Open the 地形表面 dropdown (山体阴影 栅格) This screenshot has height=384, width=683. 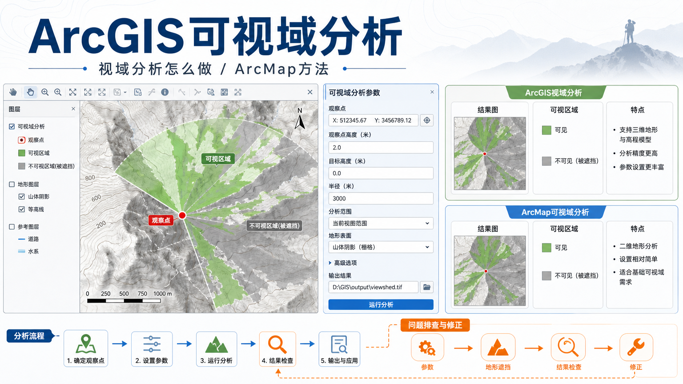(381, 247)
